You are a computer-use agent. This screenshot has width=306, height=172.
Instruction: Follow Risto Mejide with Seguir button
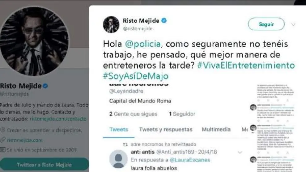(266, 24)
